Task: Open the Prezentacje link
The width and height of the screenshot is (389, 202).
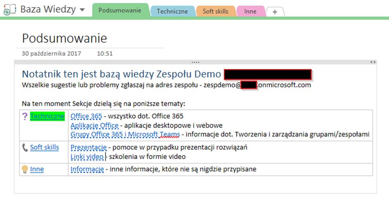Action: 89,147
